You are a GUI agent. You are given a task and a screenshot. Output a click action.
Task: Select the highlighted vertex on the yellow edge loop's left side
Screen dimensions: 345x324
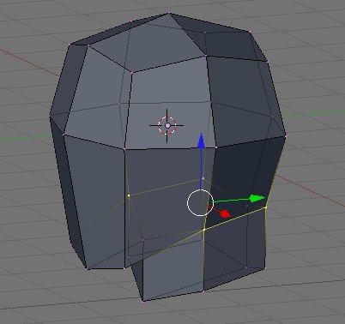coord(129,195)
